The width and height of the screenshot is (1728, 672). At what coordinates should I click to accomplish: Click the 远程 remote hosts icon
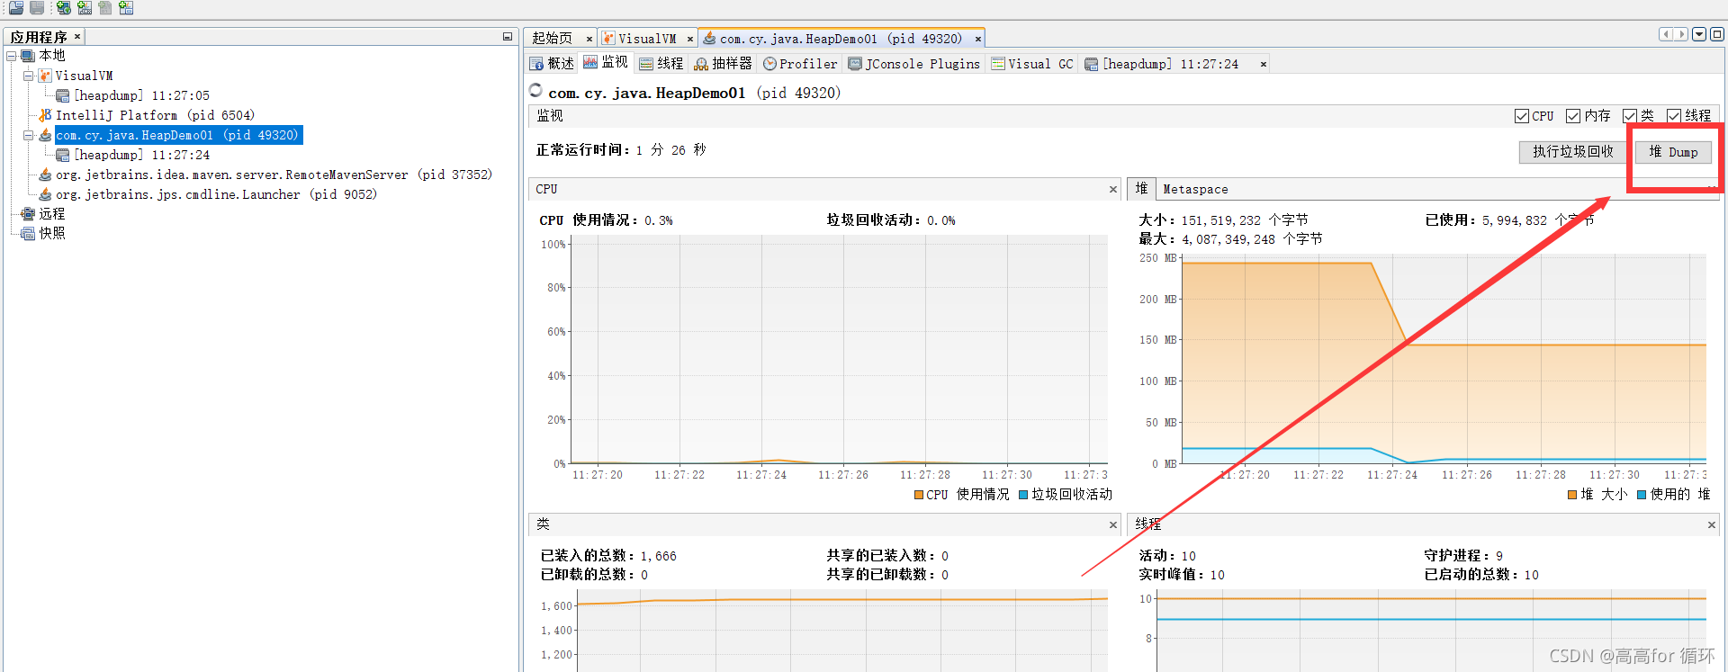(x=28, y=214)
